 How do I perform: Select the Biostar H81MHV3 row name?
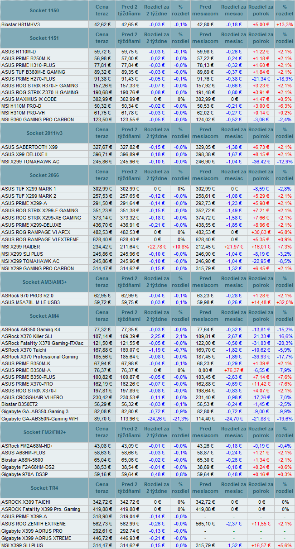(21, 24)
